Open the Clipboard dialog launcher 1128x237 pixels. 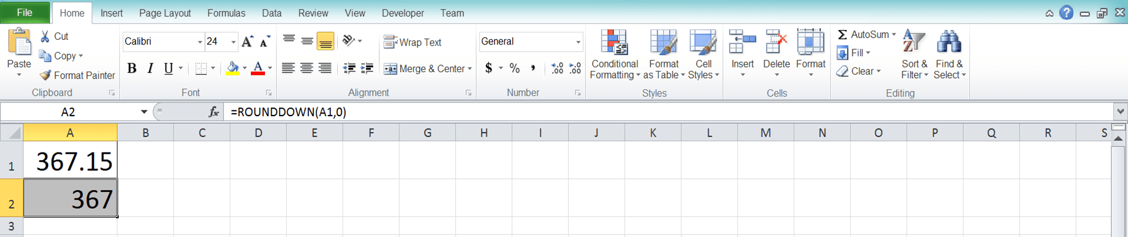112,93
